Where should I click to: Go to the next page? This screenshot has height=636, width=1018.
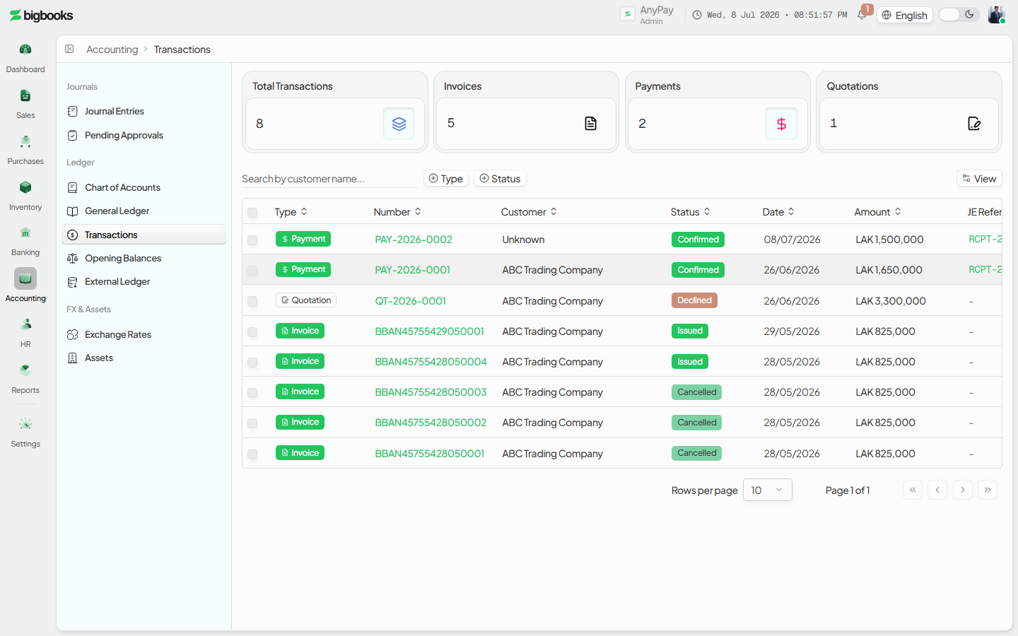click(963, 490)
